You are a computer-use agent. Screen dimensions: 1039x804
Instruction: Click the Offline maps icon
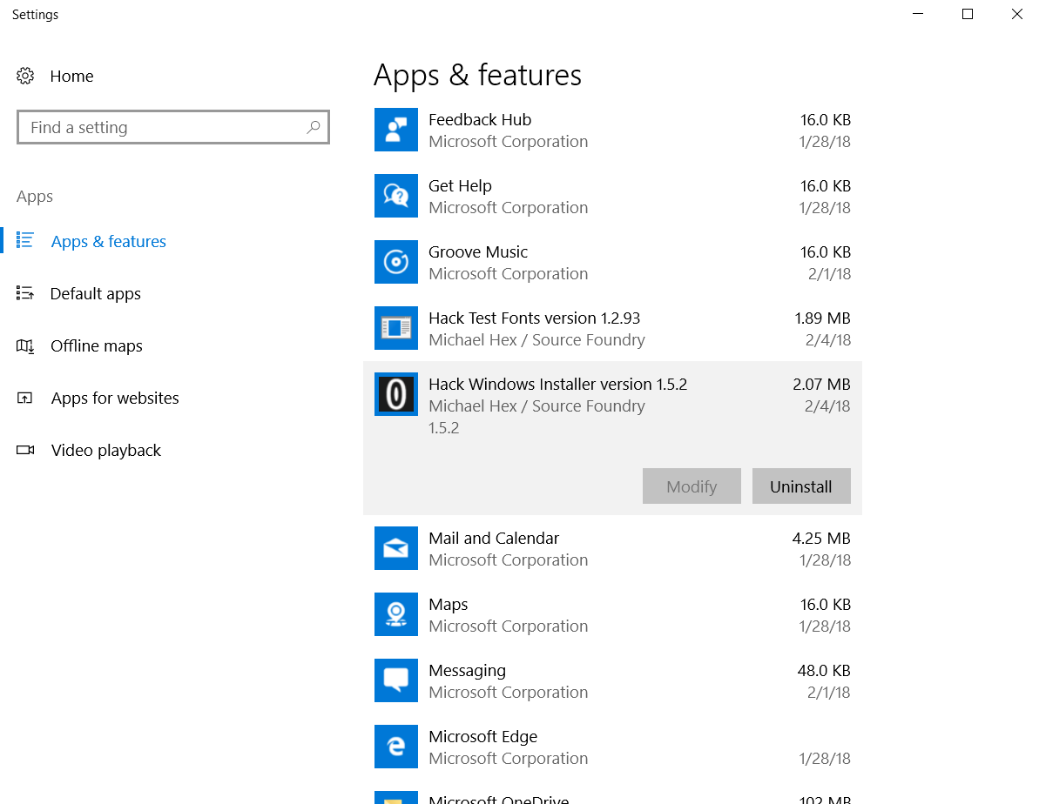tap(25, 345)
